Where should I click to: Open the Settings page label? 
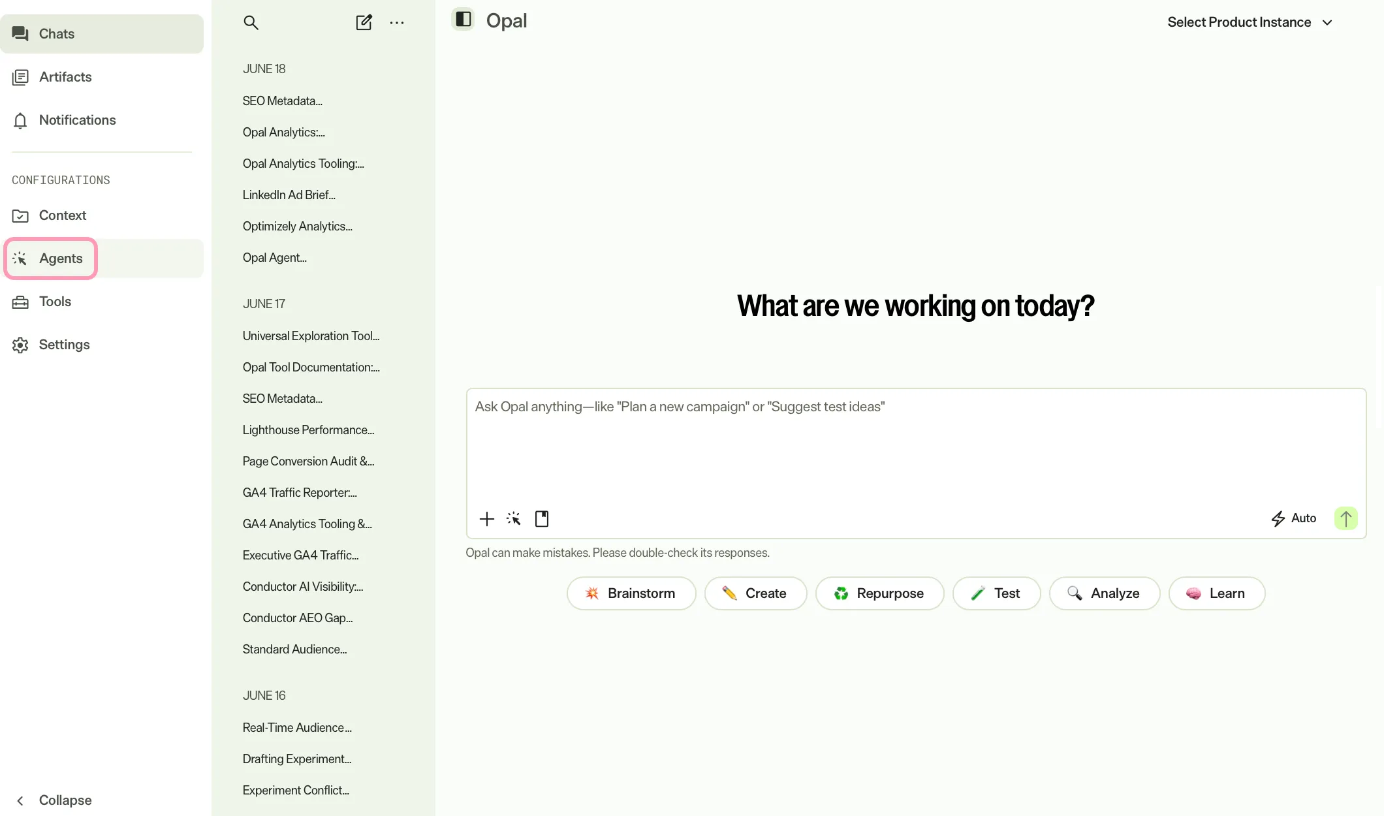pyautogui.click(x=64, y=345)
